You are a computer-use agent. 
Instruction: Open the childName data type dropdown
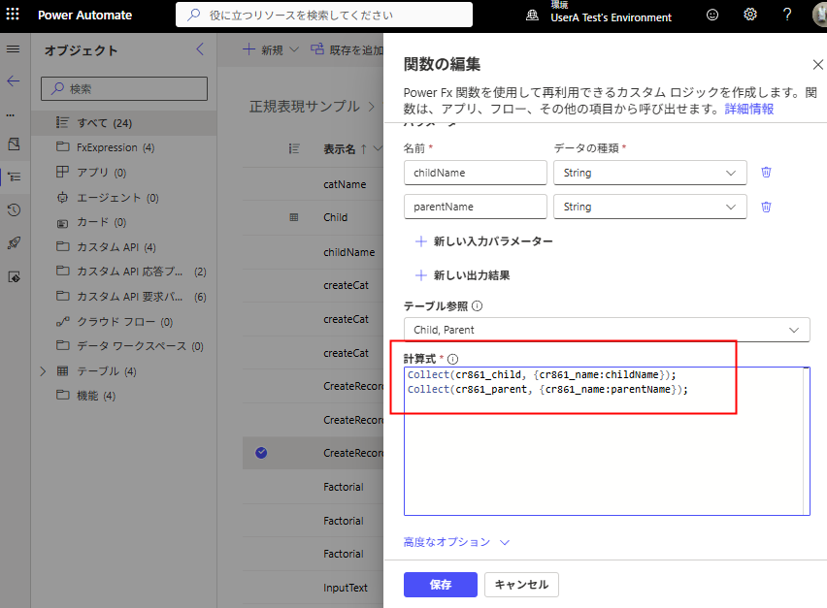click(649, 173)
